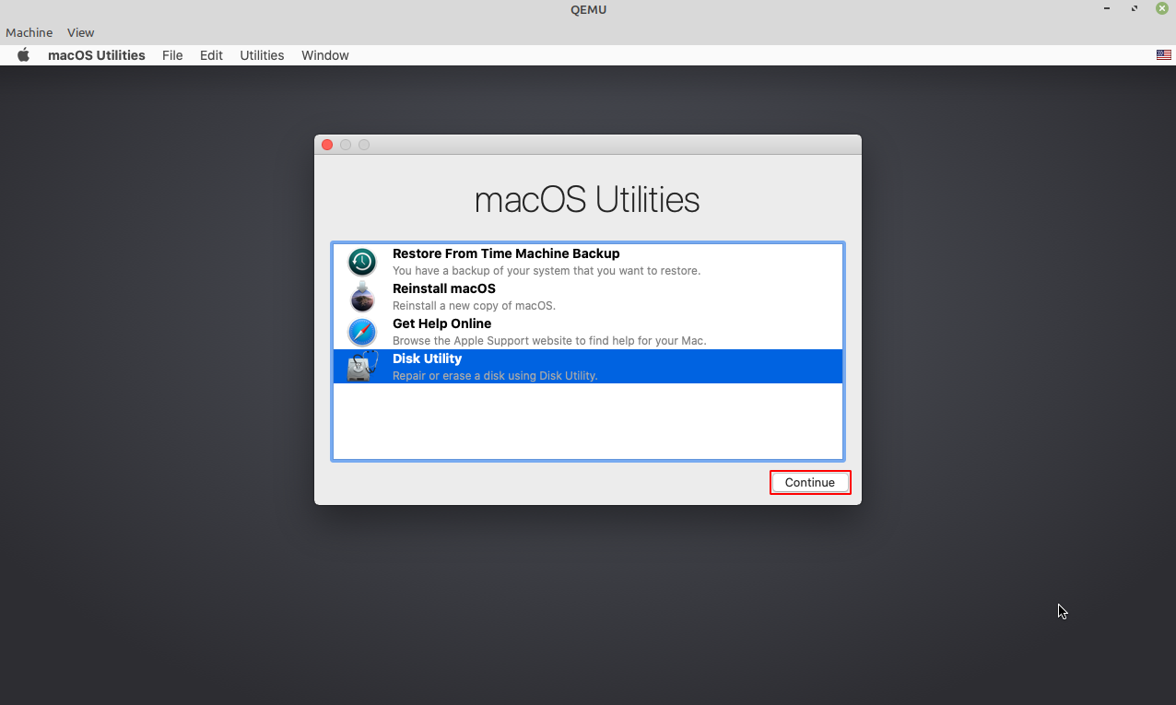Open the Apple menu
Image resolution: width=1176 pixels, height=705 pixels.
tap(22, 55)
